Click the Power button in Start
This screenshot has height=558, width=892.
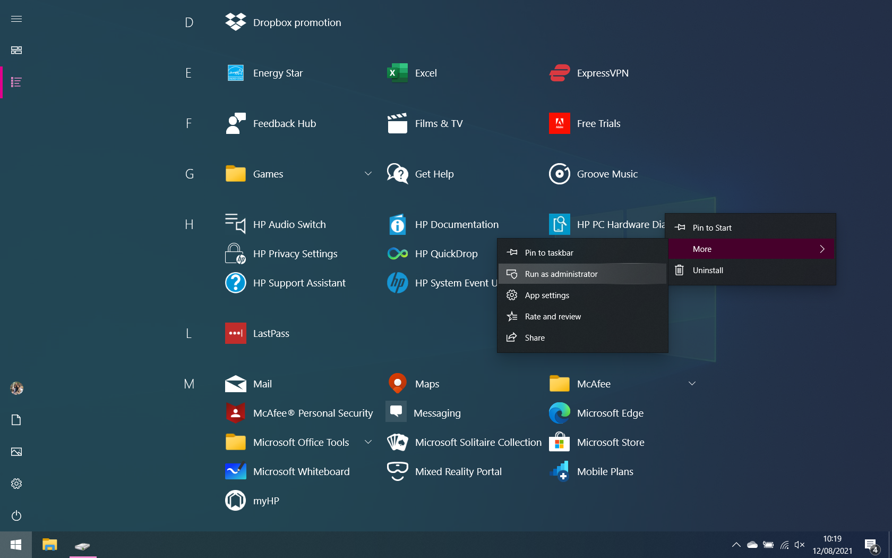(16, 515)
